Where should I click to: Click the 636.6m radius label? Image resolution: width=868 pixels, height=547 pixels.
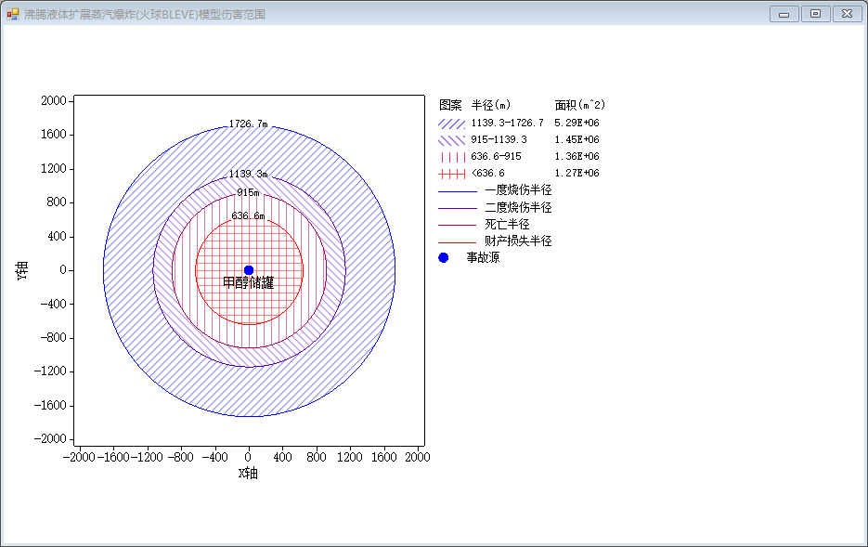[248, 215]
